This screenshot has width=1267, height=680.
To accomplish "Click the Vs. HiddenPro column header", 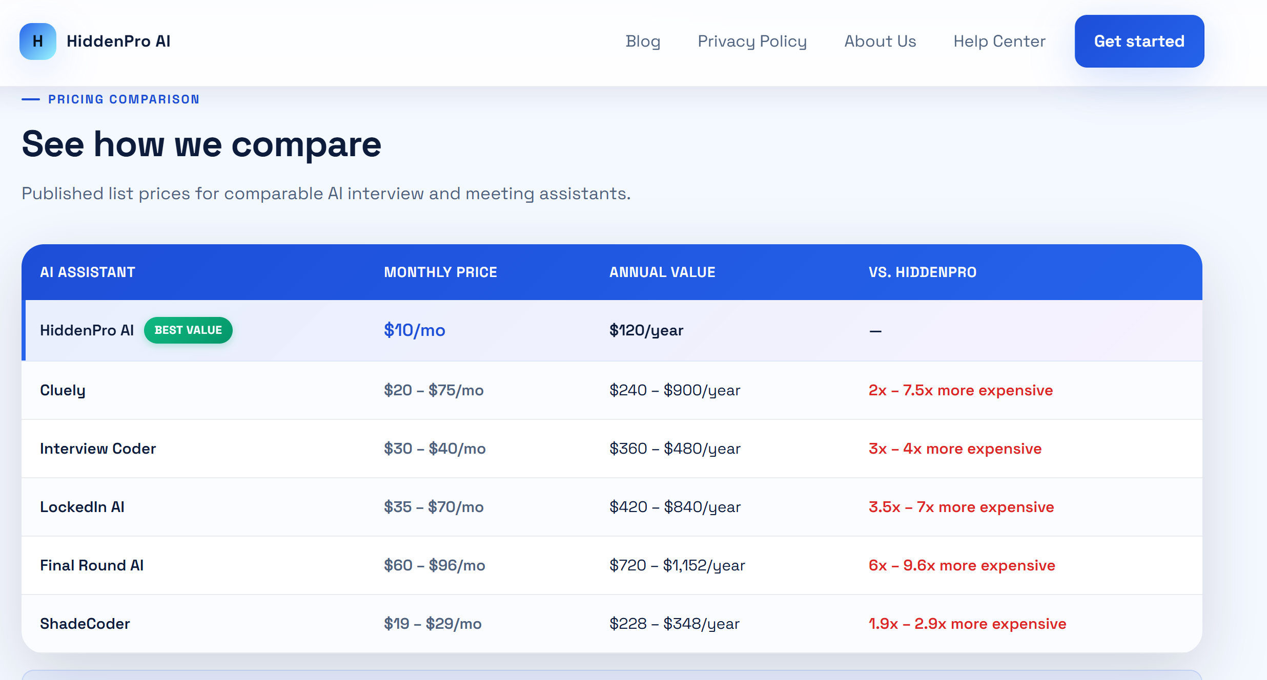I will click(923, 272).
